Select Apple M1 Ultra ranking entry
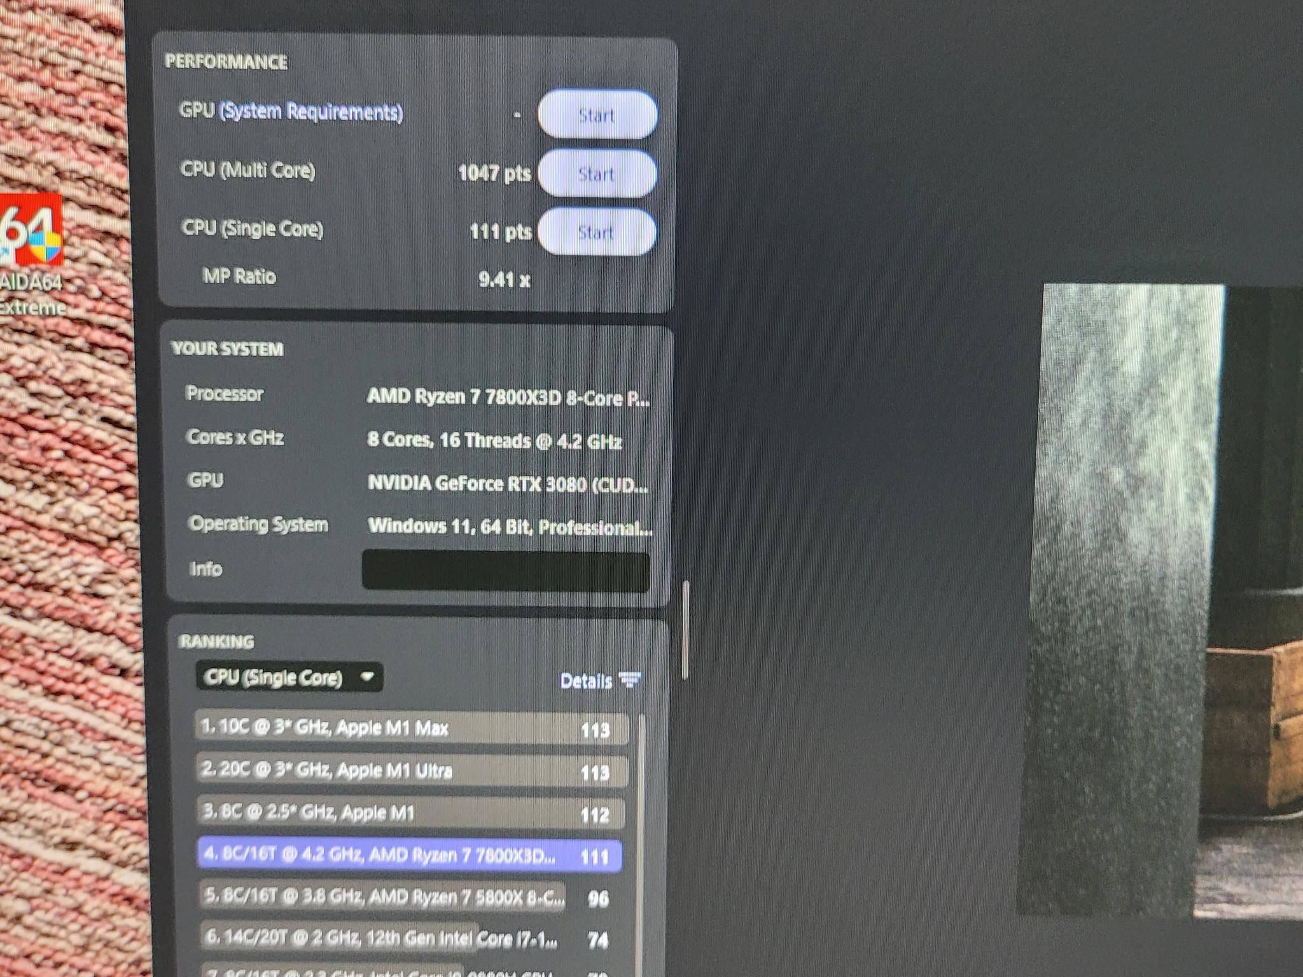The image size is (1303, 977). [410, 771]
